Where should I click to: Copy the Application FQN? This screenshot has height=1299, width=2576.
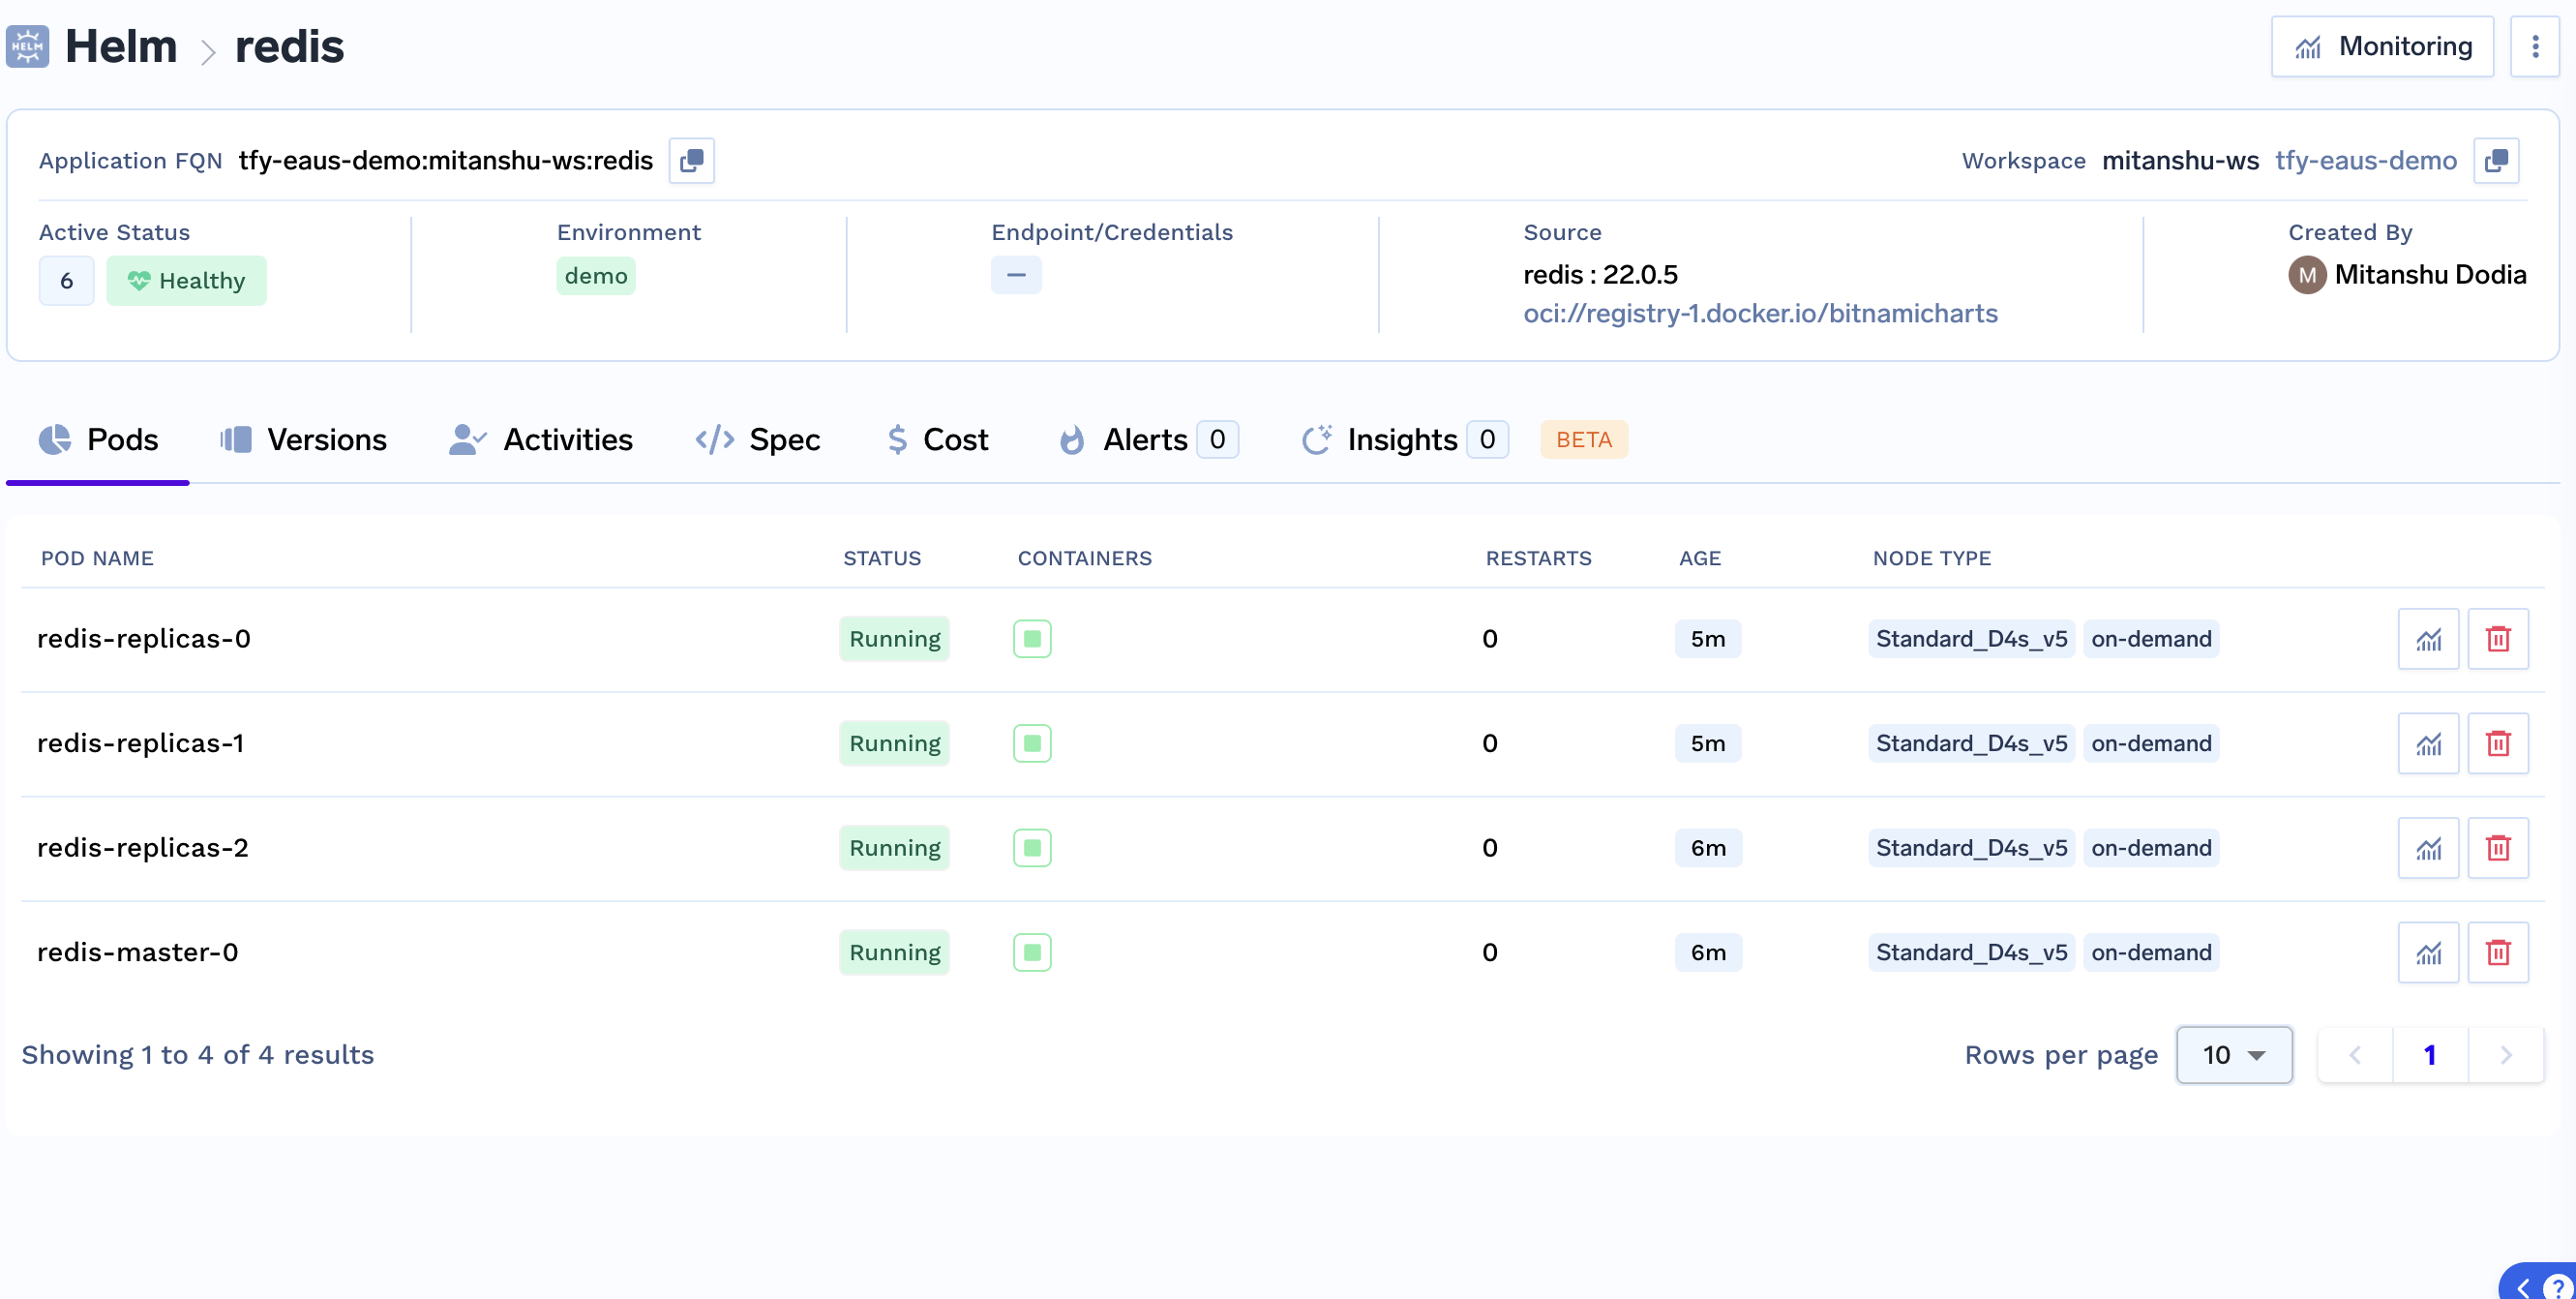point(691,161)
